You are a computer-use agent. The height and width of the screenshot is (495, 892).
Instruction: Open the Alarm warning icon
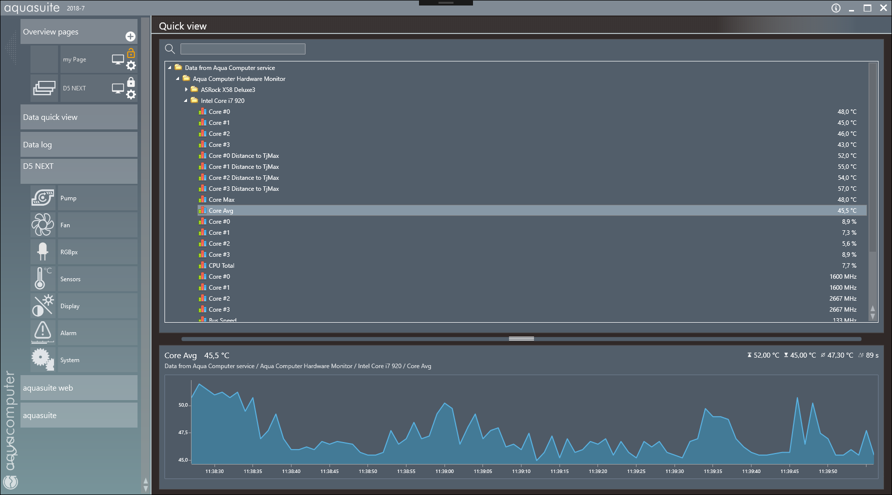[43, 332]
